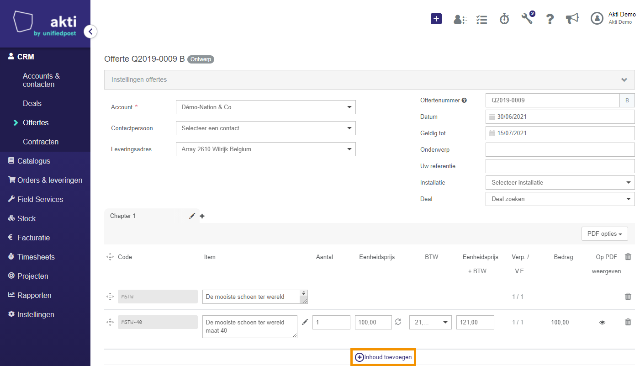Open the calendar icon in Datum field
The height and width of the screenshot is (366, 640).
492,117
